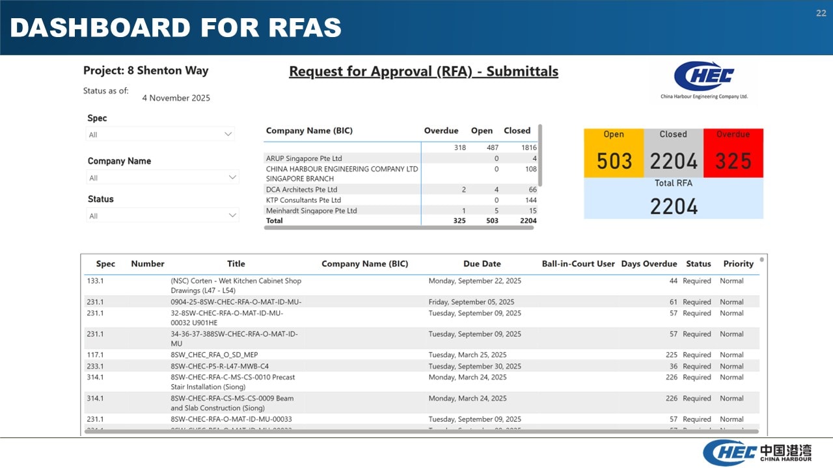This screenshot has width=833, height=468.
Task: Select CHINA HARBOUR ENGINEERING COMPANY LTD row
Action: point(401,174)
